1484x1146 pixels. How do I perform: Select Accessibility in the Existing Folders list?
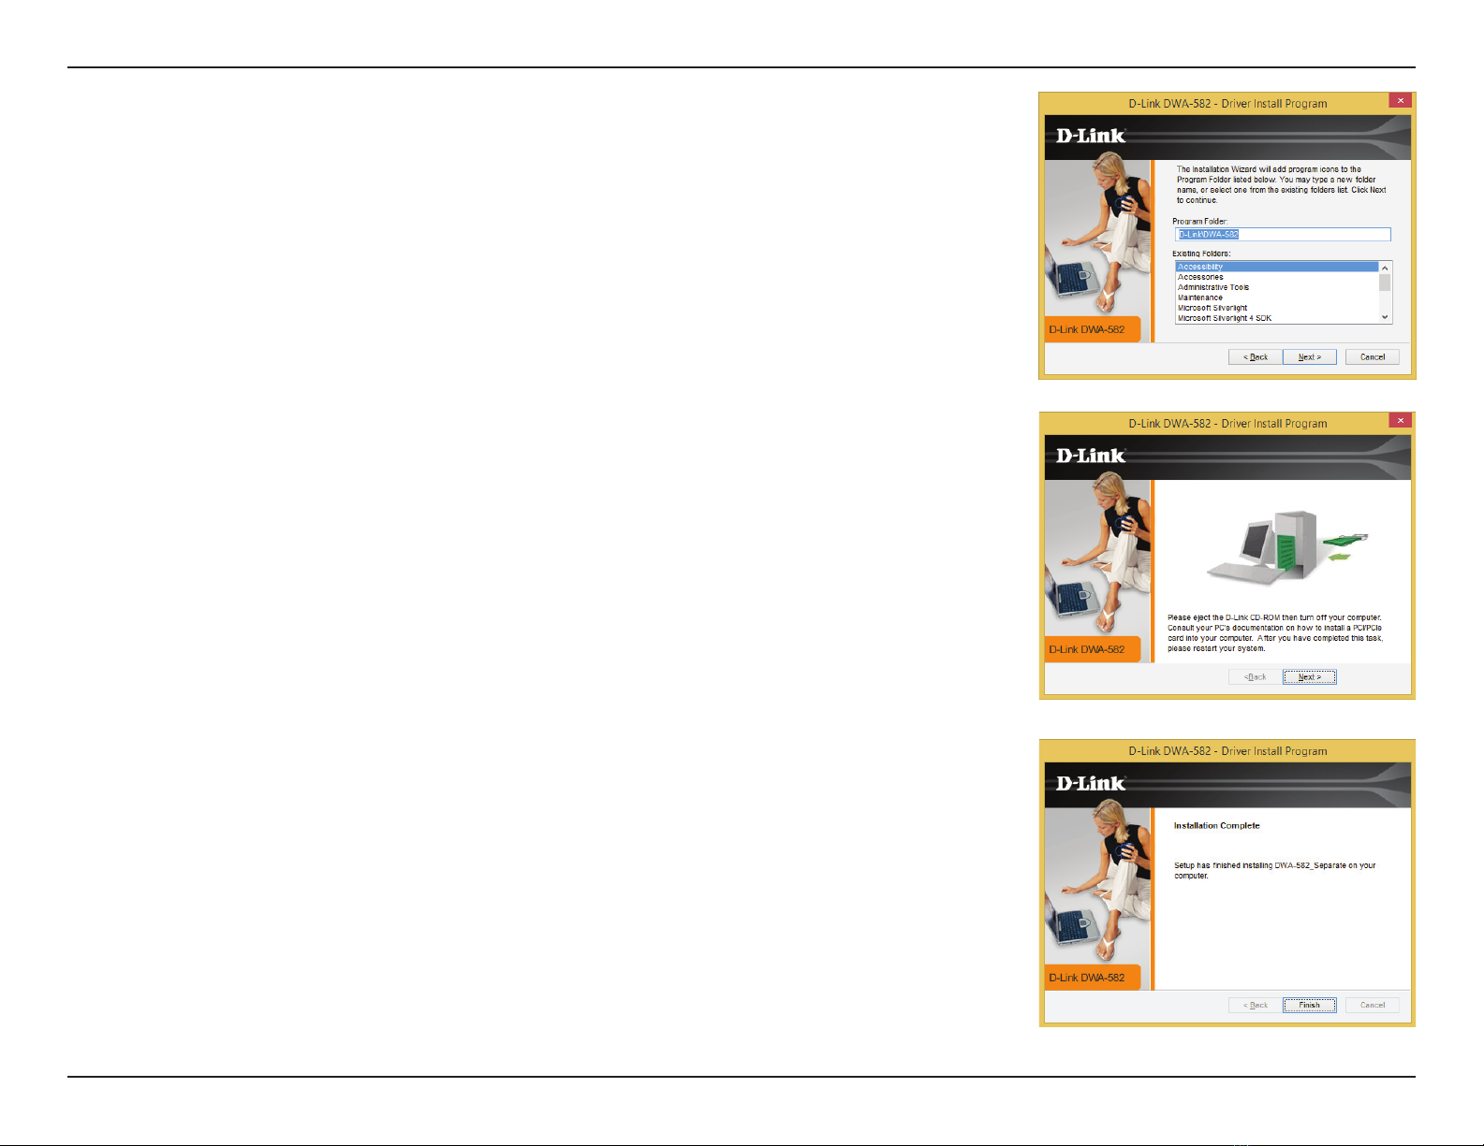pos(1277,267)
